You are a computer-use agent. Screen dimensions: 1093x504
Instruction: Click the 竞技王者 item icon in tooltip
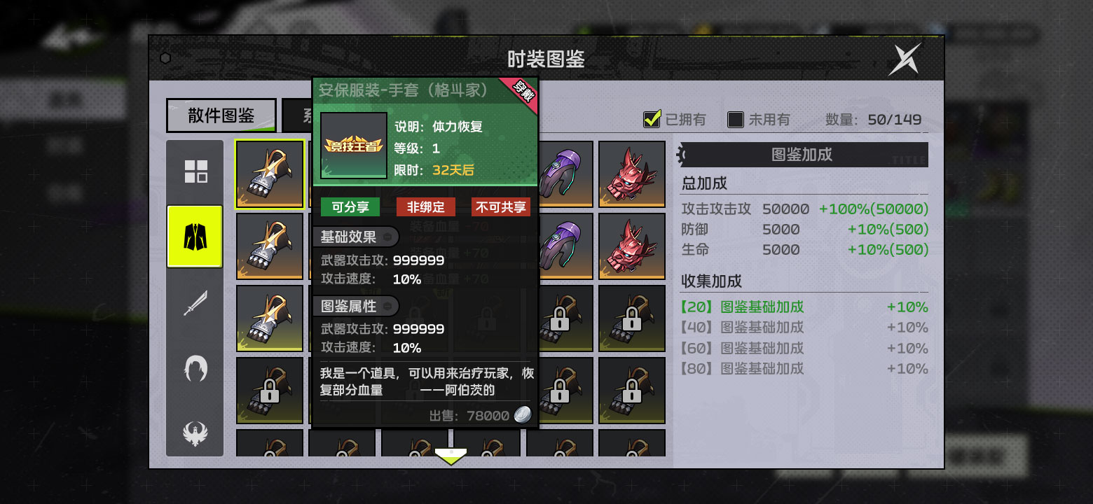[354, 146]
